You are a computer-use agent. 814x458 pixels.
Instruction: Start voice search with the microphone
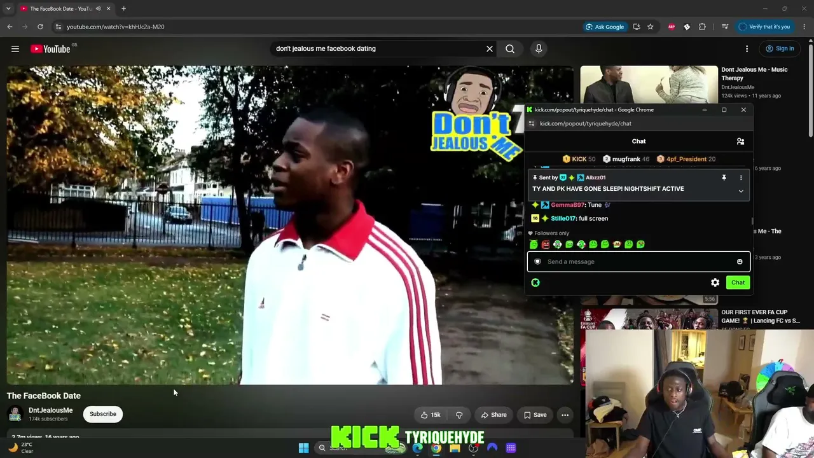click(x=539, y=48)
